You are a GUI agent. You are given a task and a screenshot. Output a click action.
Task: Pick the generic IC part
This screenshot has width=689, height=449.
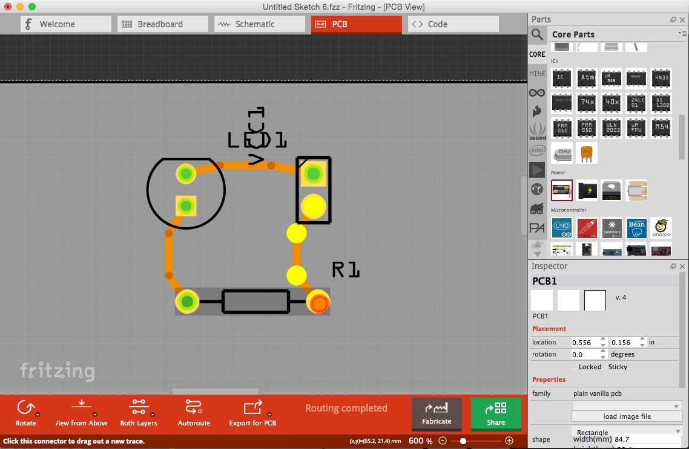coord(562,78)
